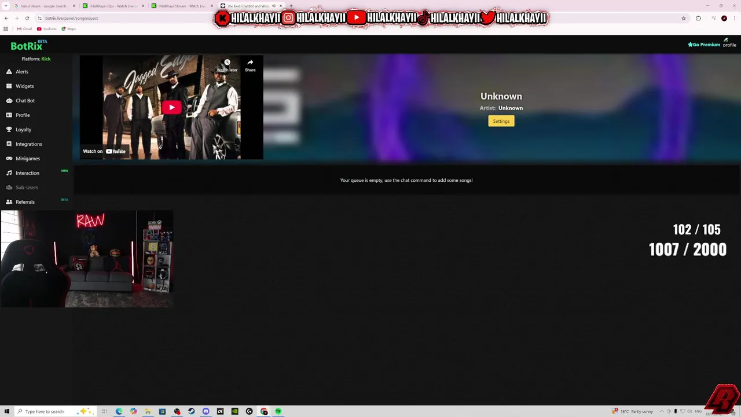
Task: Open the Chrome three-dot menu
Action: coord(734,18)
